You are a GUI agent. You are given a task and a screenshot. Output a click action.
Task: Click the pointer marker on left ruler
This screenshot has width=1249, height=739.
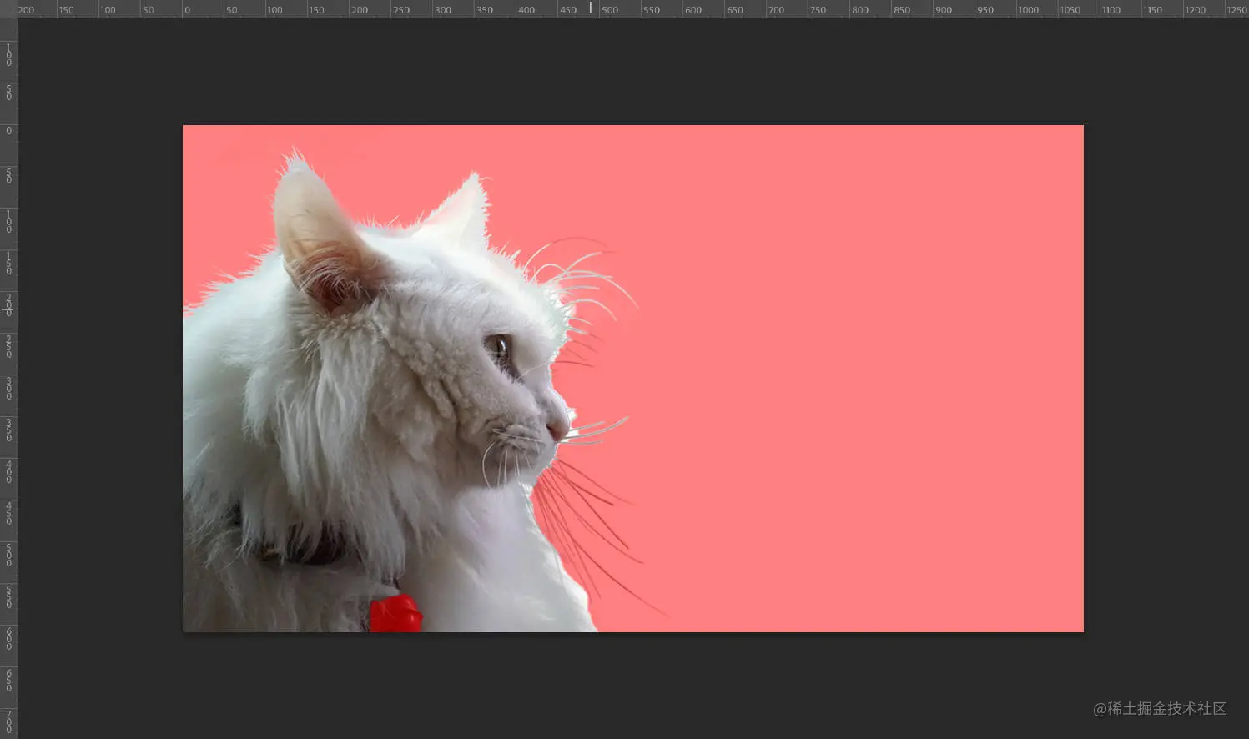pyautogui.click(x=8, y=310)
